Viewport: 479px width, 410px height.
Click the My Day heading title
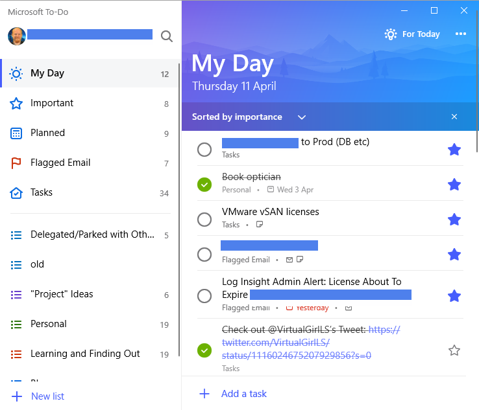(x=232, y=63)
